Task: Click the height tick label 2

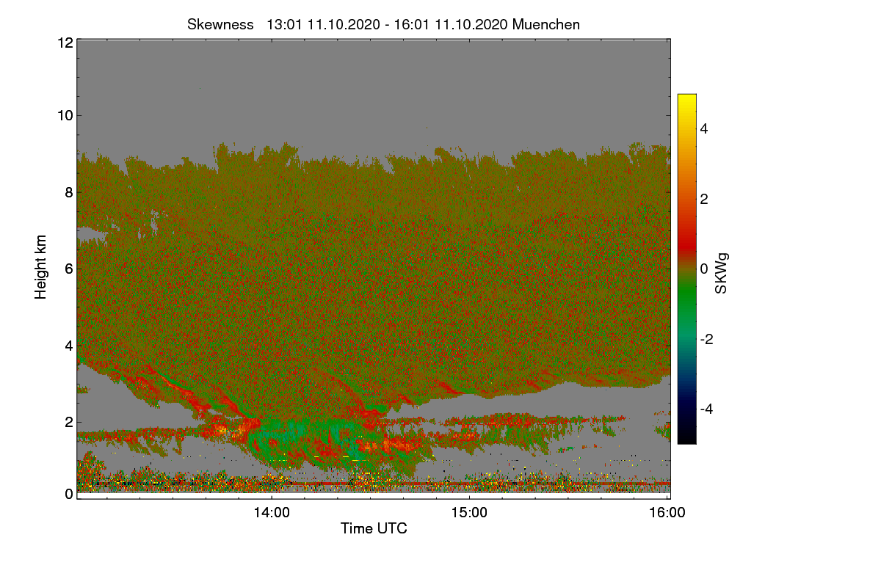Action: [68, 422]
